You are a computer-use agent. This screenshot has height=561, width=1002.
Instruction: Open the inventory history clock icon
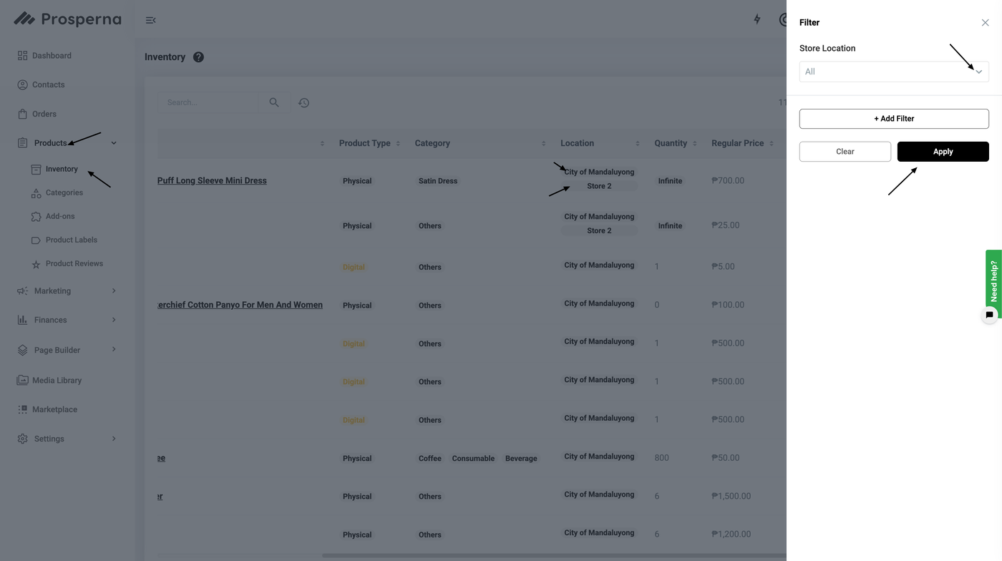tap(303, 103)
